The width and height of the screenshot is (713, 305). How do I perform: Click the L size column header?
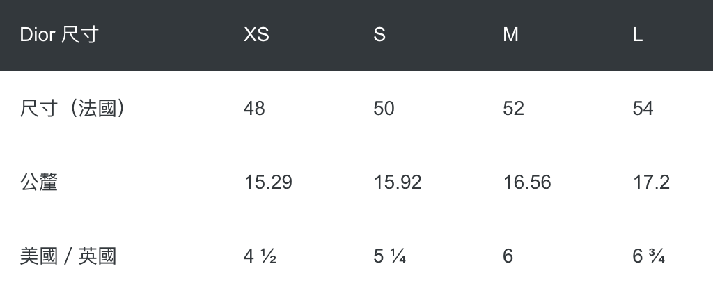point(637,35)
